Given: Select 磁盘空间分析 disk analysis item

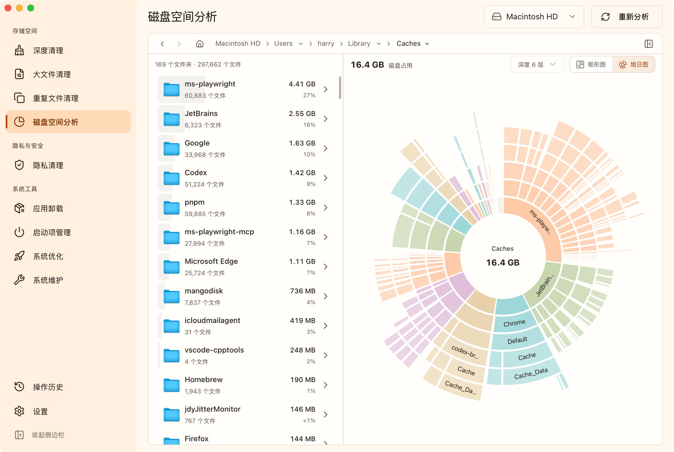Looking at the screenshot, I should (x=68, y=122).
